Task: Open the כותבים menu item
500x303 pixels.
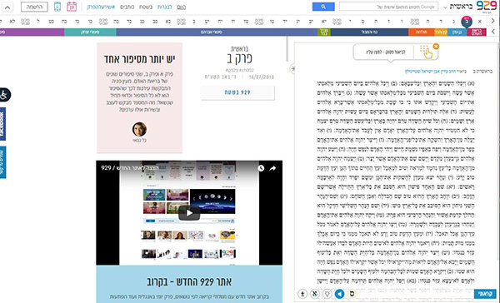Action: coord(127,7)
